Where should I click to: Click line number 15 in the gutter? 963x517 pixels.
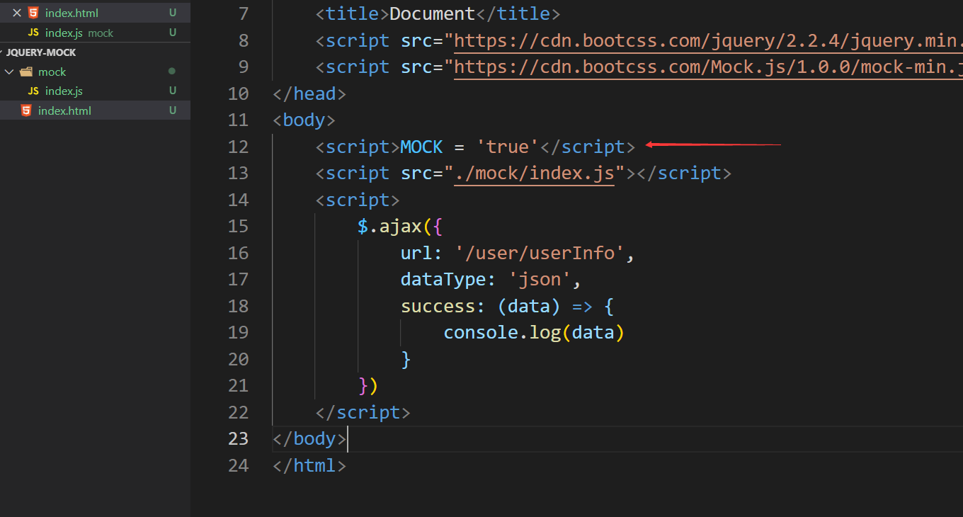pyautogui.click(x=239, y=226)
